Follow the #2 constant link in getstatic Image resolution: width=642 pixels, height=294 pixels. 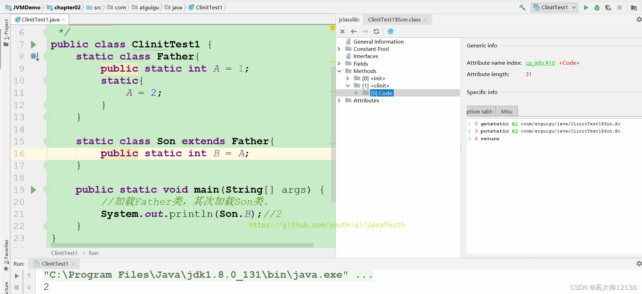click(x=515, y=124)
